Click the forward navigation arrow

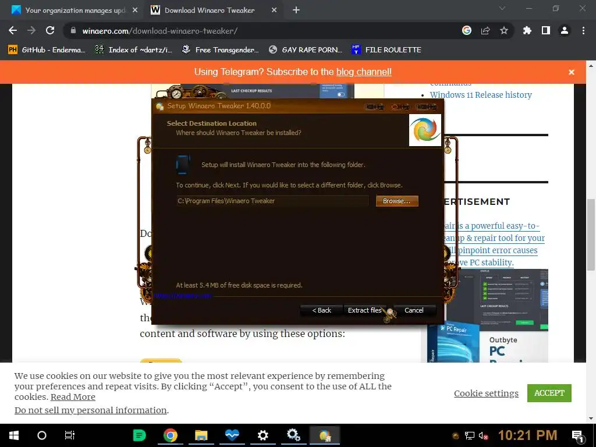click(31, 31)
